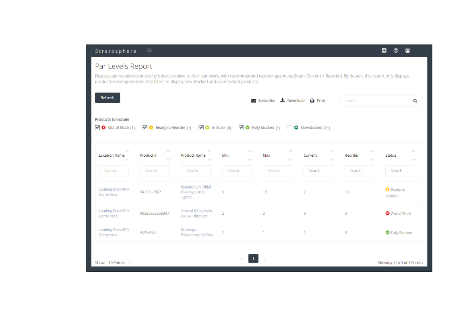Click the Current column search field
This screenshot has width=461, height=309.
pos(318,171)
